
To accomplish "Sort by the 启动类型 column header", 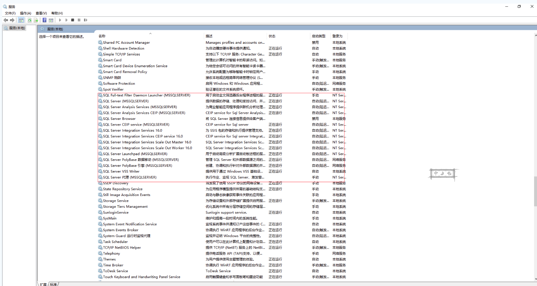I will 319,36.
